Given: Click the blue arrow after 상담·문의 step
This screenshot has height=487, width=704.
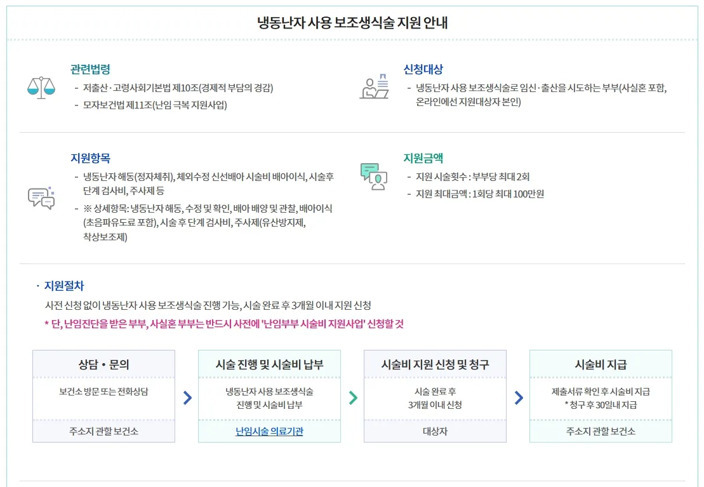Looking at the screenshot, I should [187, 397].
